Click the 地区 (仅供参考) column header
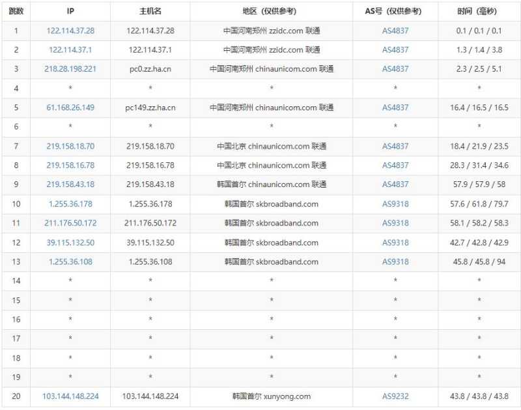This screenshot has height=410, width=521. [x=270, y=11]
